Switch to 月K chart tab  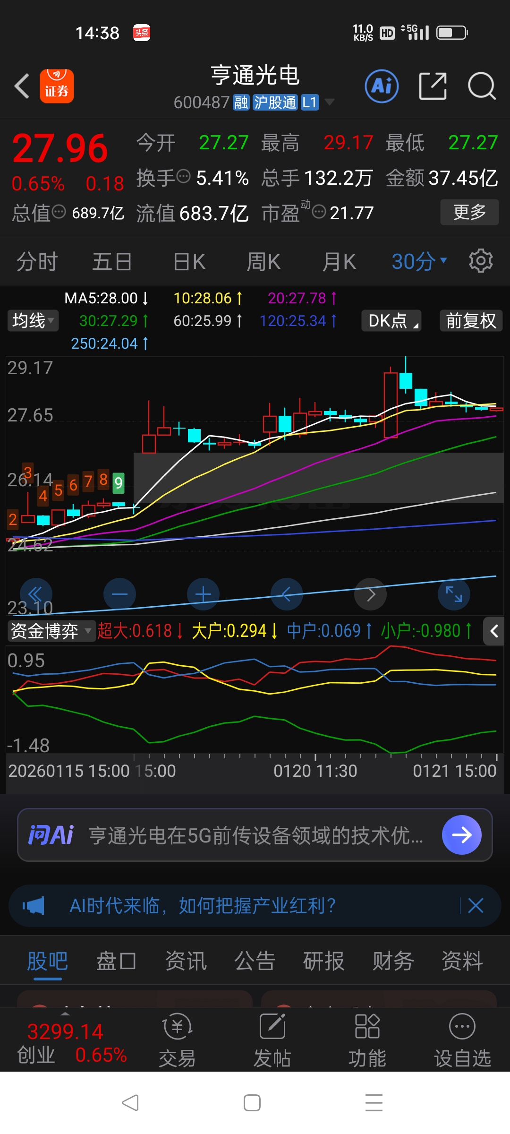tap(339, 261)
